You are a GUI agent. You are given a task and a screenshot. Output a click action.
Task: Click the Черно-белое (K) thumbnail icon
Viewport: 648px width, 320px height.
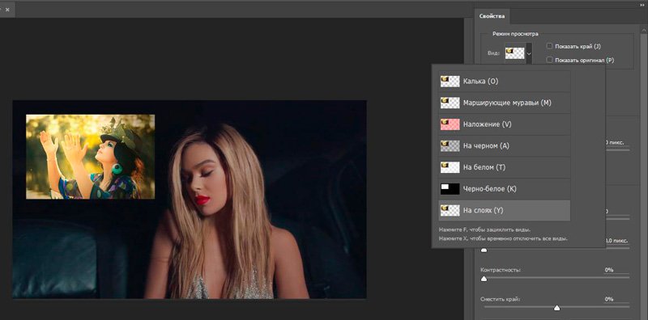tap(450, 189)
